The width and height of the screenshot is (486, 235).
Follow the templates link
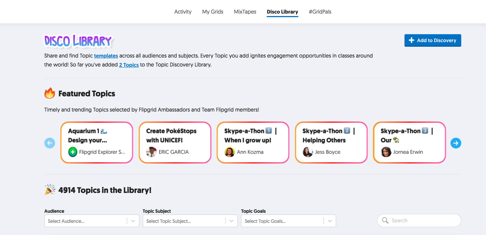click(106, 56)
